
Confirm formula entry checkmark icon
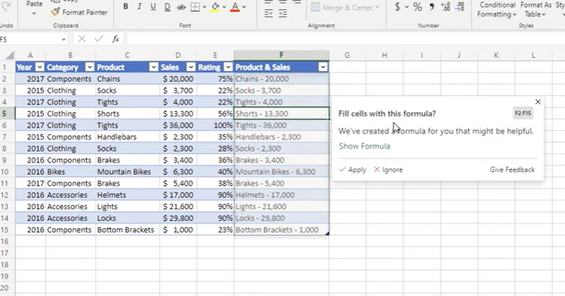(99, 39)
